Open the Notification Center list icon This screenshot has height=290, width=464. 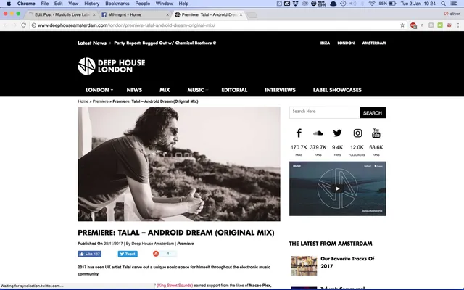tap(454, 4)
